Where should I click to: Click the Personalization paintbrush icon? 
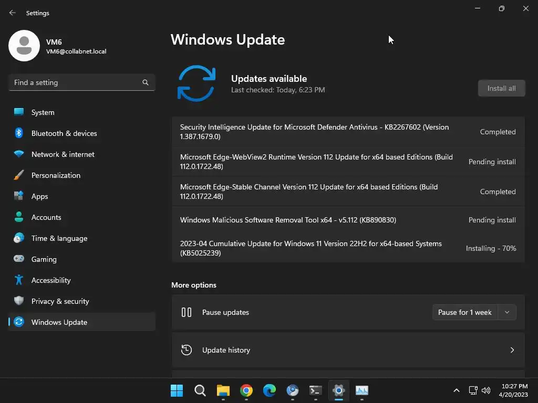(x=19, y=175)
